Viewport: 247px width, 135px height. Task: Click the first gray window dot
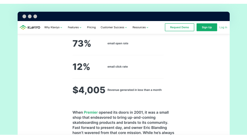24,16
